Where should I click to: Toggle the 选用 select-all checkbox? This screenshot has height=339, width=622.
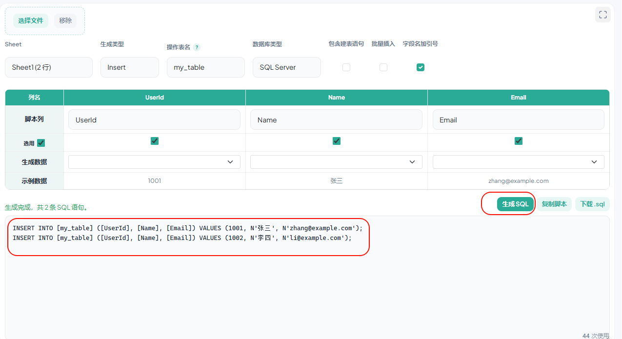pyautogui.click(x=41, y=143)
